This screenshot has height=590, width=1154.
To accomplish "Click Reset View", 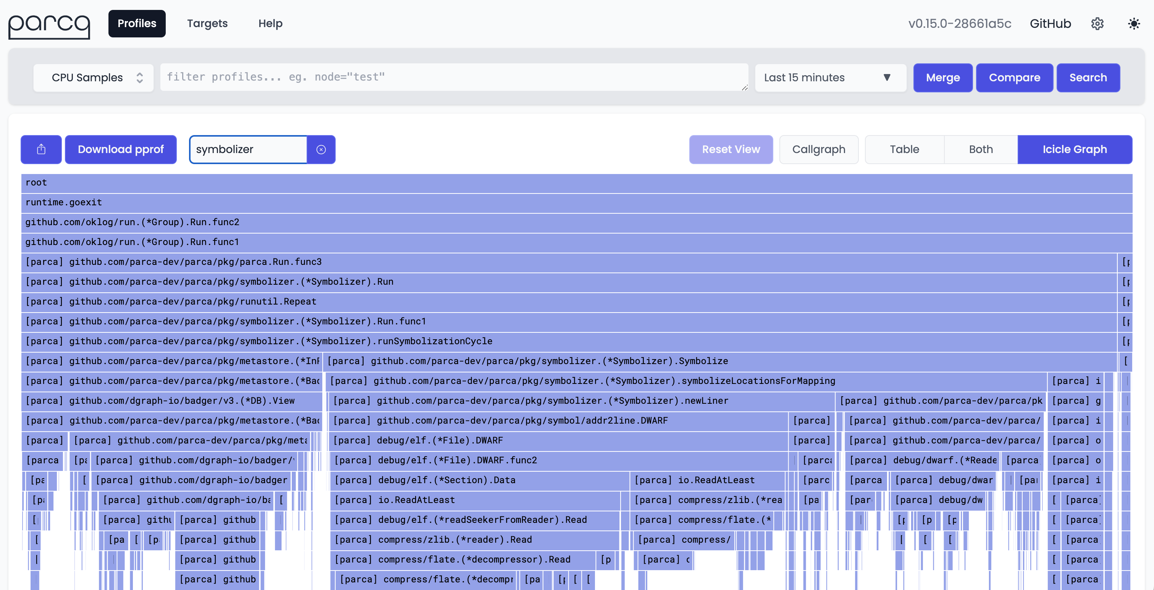I will pos(731,150).
